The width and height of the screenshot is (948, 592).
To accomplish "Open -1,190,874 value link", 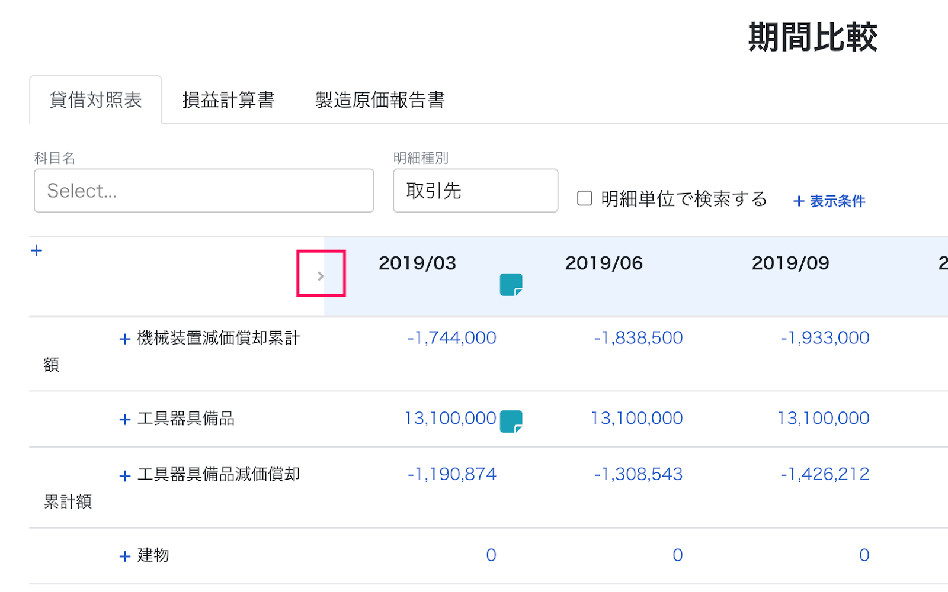I will click(x=451, y=474).
